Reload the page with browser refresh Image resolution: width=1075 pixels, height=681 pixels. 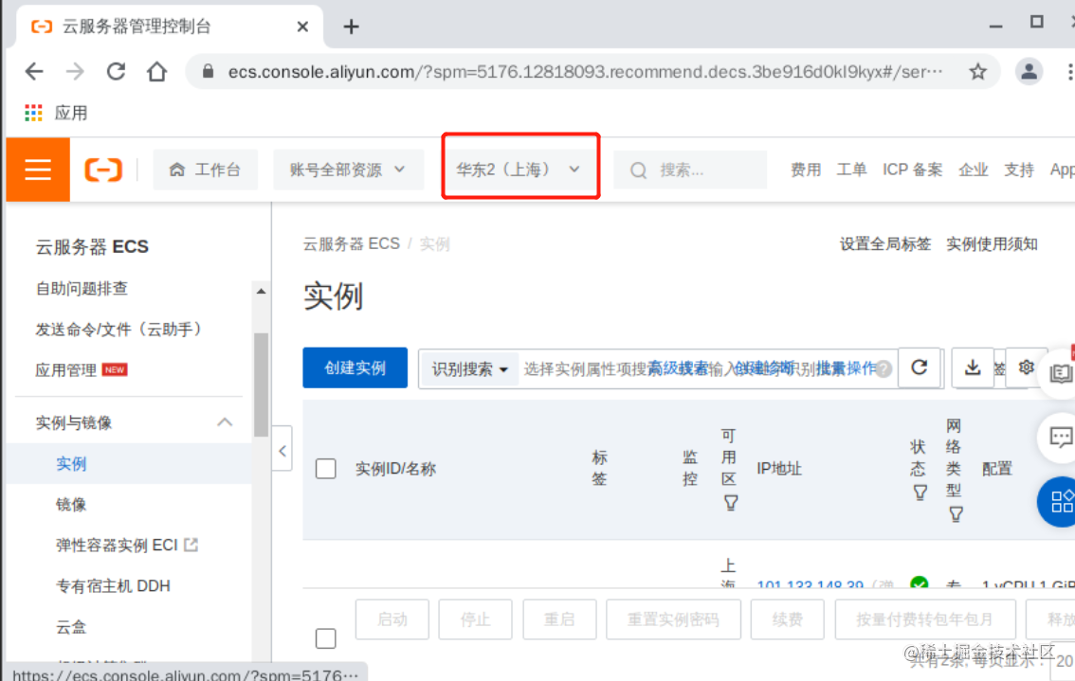116,71
